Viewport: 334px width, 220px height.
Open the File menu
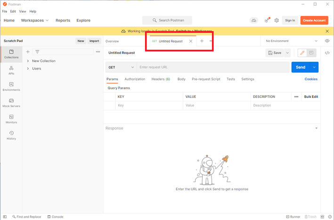pyautogui.click(x=5, y=11)
